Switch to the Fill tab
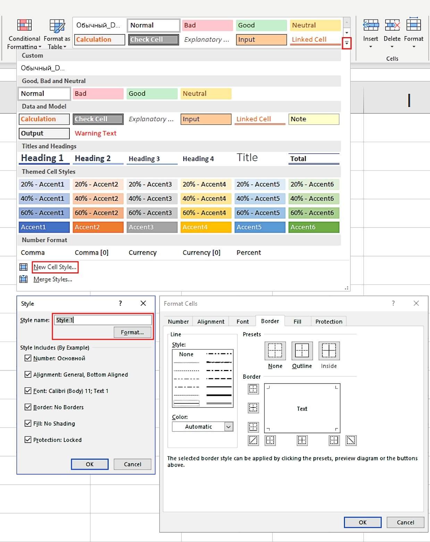This screenshot has height=542, width=430. (297, 321)
